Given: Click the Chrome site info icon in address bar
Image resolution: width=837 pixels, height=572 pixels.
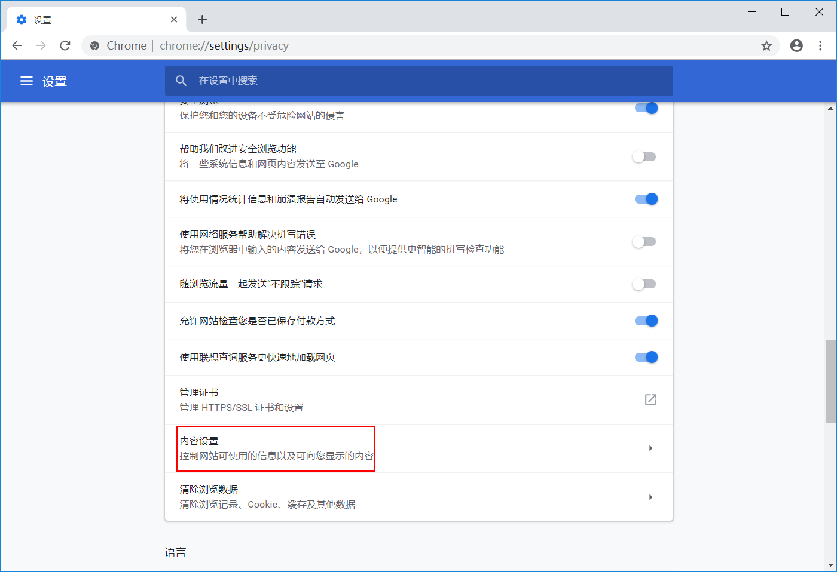Looking at the screenshot, I should (95, 45).
